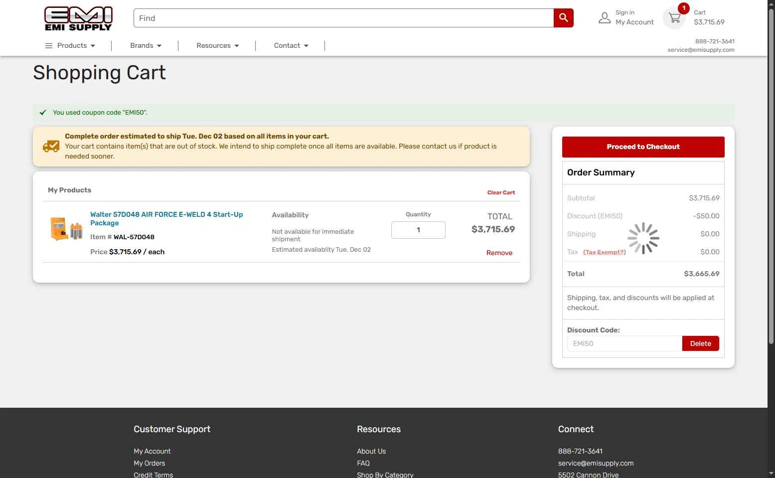Expand the Products dropdown menu
The width and height of the screenshot is (775, 478).
(x=76, y=45)
